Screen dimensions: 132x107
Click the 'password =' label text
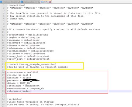coord(14,81)
